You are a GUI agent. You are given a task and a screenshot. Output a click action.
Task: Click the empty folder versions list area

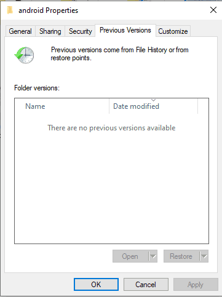[x=111, y=178]
